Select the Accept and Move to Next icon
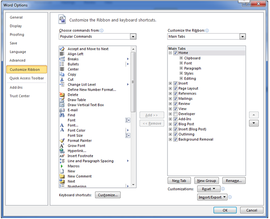The height and width of the screenshot is (219, 270). point(62,49)
